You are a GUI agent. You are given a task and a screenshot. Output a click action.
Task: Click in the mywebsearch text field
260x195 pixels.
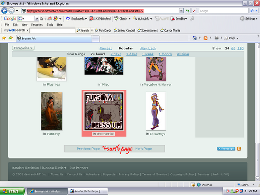[x=52, y=30]
